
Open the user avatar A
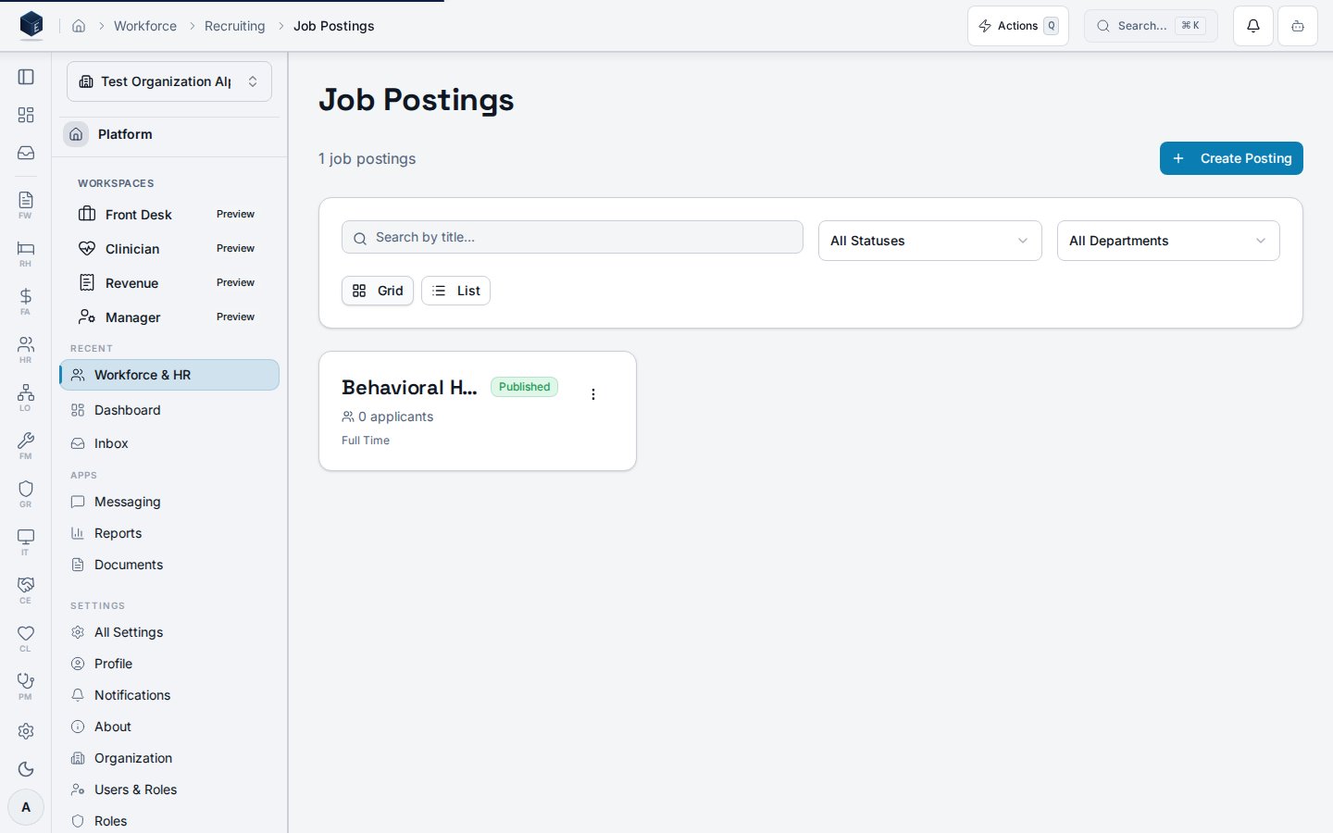(x=26, y=807)
